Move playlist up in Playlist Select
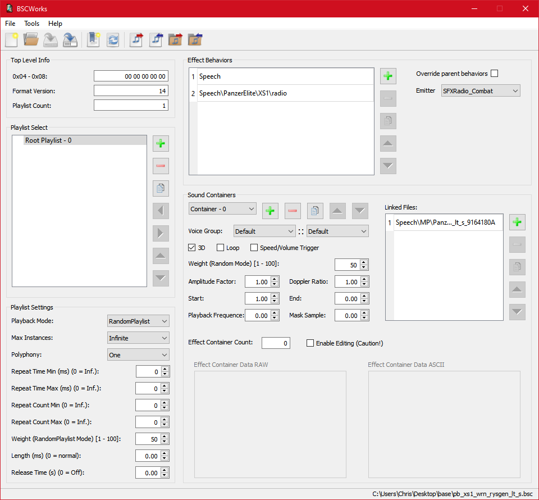This screenshot has width=539, height=500. [161, 256]
